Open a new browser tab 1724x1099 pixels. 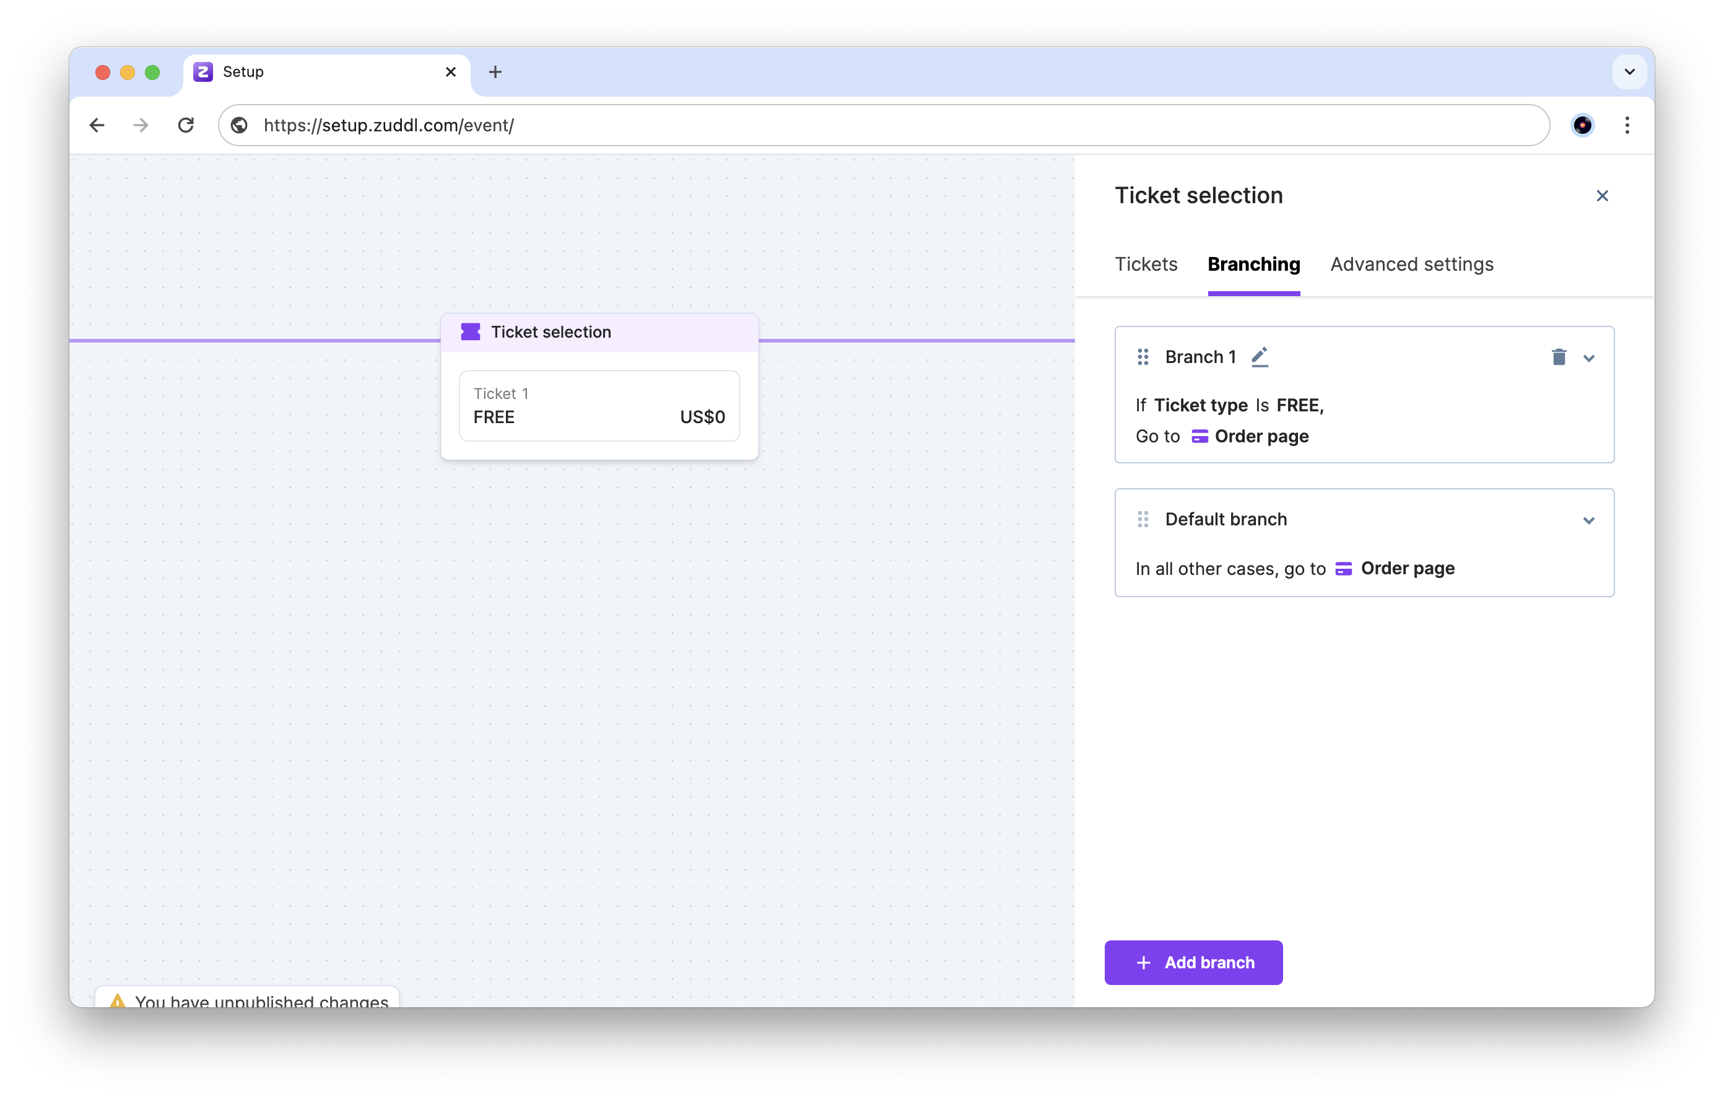coord(495,72)
